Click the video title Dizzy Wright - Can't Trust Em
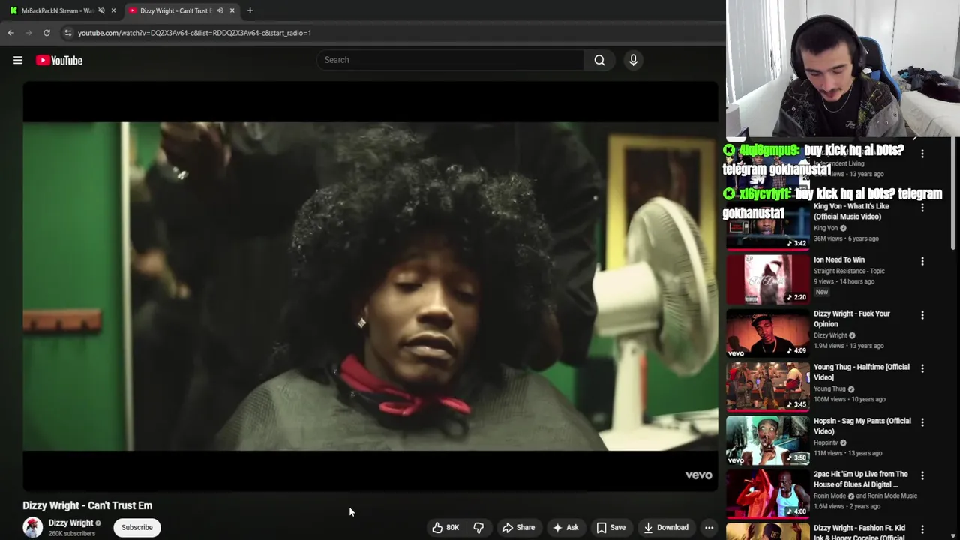960x540 pixels. coord(87,505)
